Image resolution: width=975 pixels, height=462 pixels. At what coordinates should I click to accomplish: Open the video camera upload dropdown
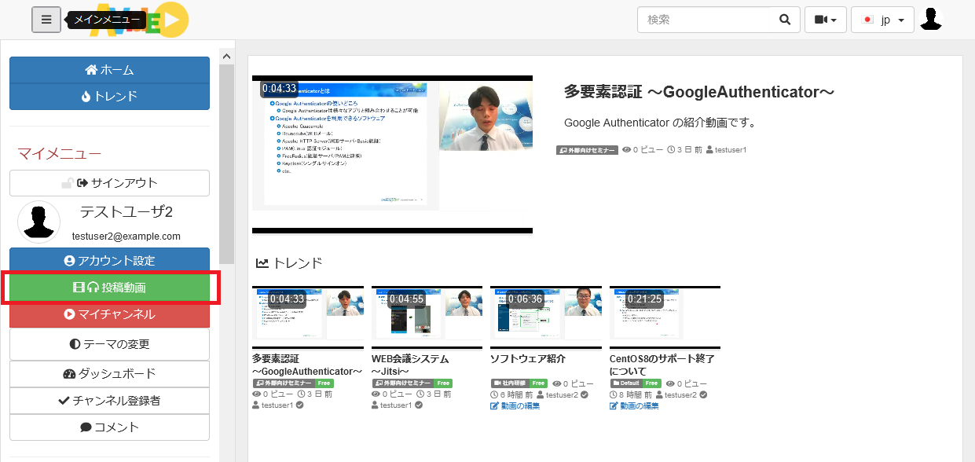point(825,20)
